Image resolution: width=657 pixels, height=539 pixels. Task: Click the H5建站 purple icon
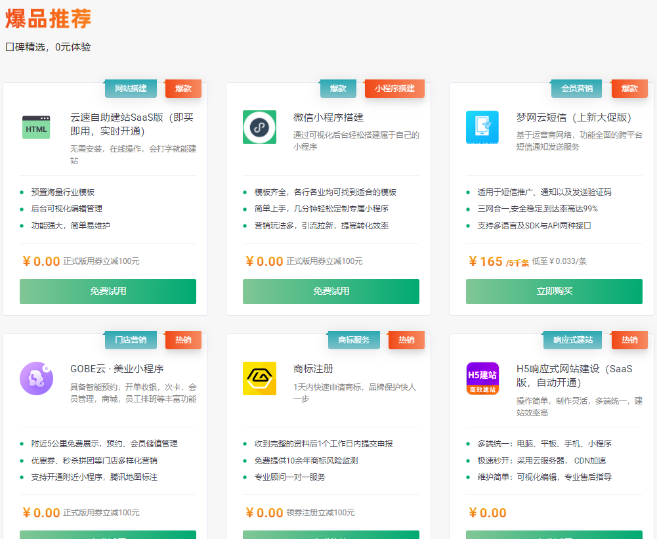[x=482, y=378]
